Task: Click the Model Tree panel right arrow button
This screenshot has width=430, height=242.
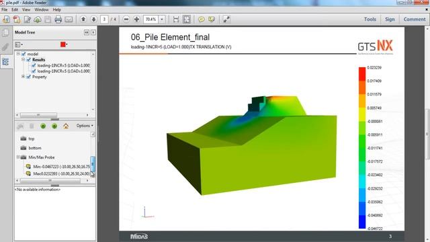Action: coord(93,32)
